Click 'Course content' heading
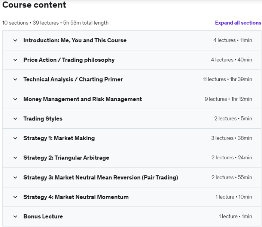262x227 pixels. [34, 5]
